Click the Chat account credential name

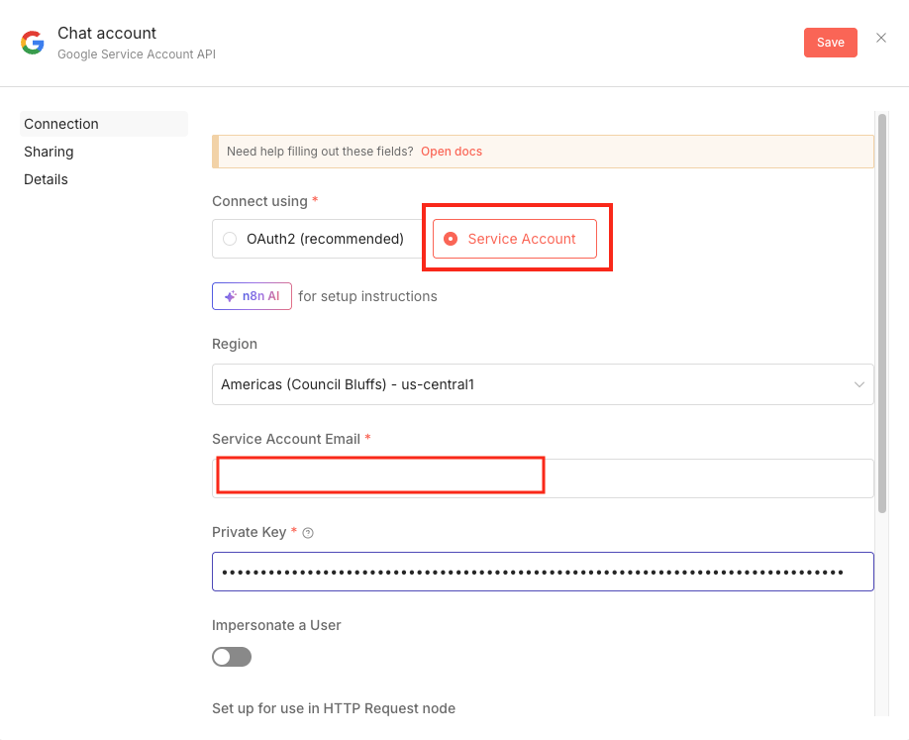click(107, 34)
